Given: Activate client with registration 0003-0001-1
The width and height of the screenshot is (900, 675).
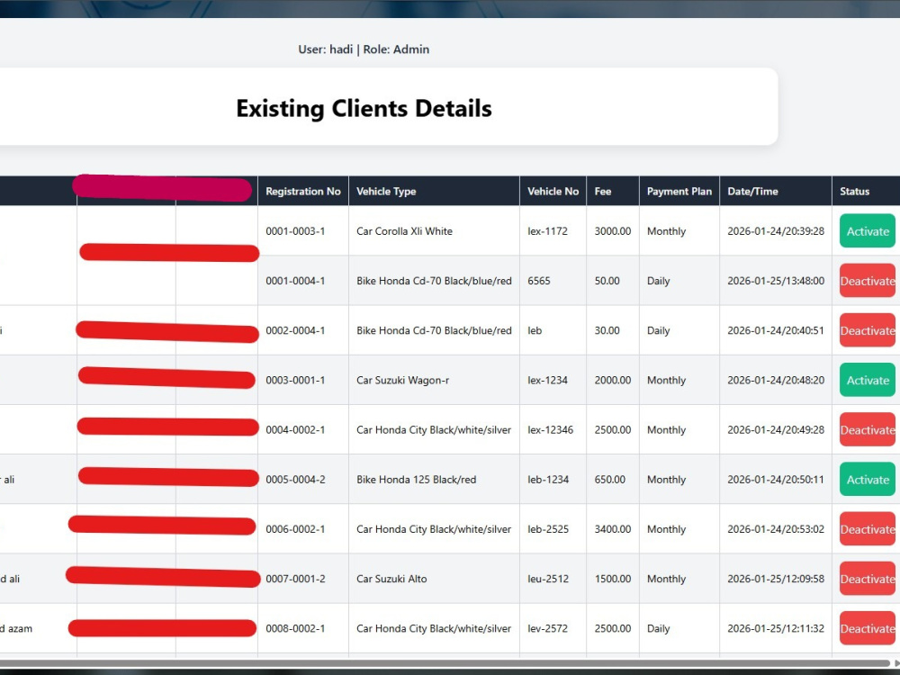Looking at the screenshot, I should (868, 380).
